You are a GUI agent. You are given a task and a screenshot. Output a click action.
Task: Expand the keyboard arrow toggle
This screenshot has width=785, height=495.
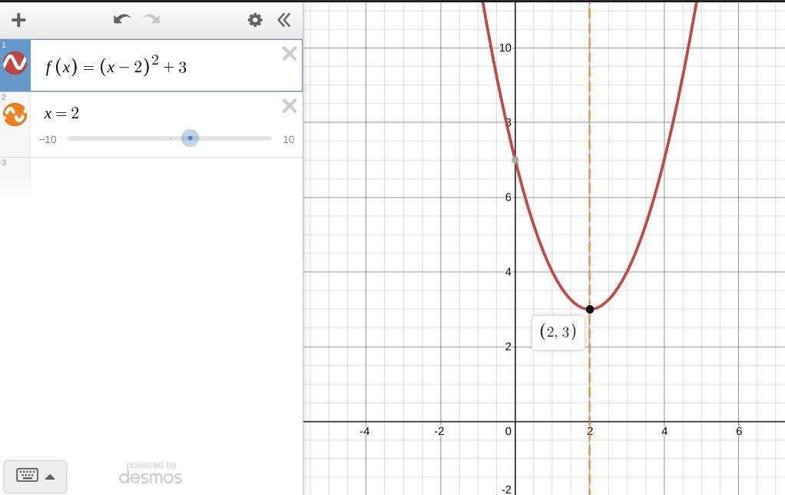[50, 477]
